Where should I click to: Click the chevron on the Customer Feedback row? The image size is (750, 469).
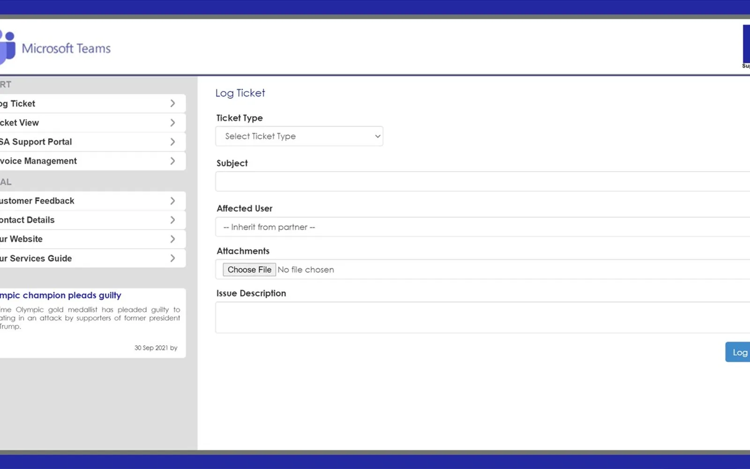(172, 201)
